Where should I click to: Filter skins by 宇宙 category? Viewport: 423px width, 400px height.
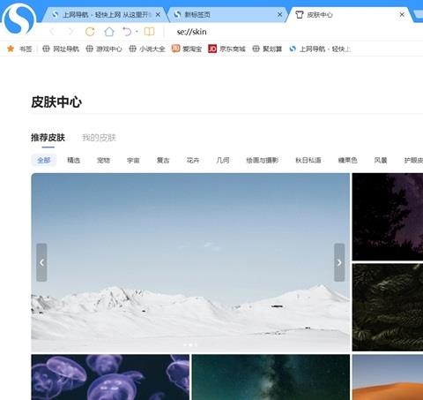click(133, 160)
